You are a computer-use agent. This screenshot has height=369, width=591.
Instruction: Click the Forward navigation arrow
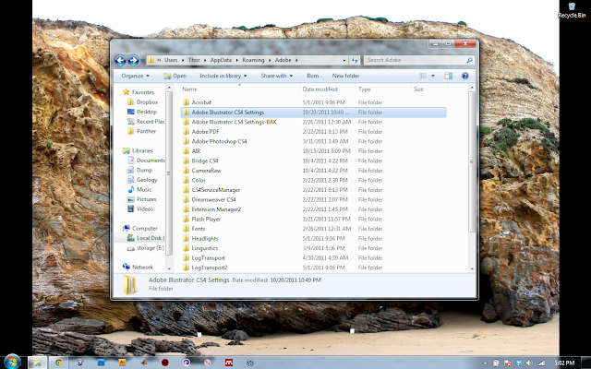(133, 60)
